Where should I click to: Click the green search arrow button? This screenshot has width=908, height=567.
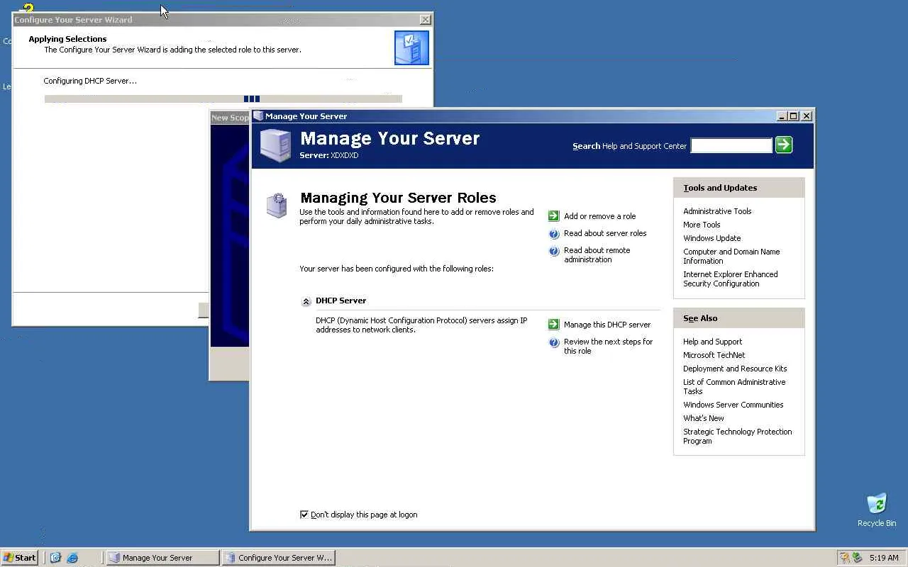click(784, 145)
